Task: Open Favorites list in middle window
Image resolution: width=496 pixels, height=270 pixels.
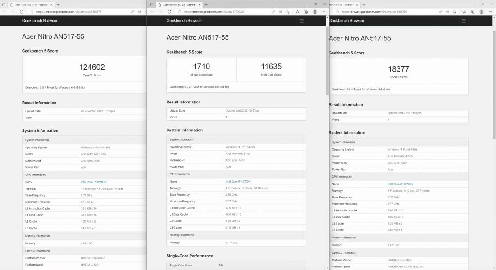Action: pos(297,12)
